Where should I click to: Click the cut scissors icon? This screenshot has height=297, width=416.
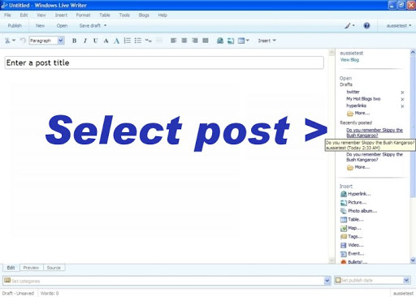click(7, 41)
